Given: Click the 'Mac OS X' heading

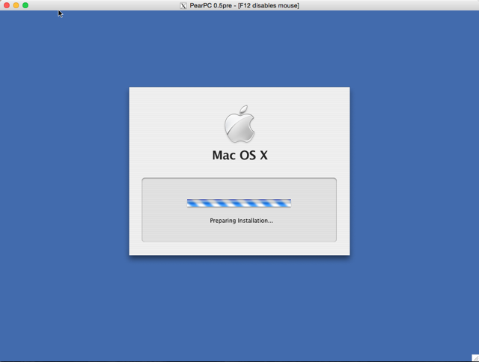Looking at the screenshot, I should (239, 155).
